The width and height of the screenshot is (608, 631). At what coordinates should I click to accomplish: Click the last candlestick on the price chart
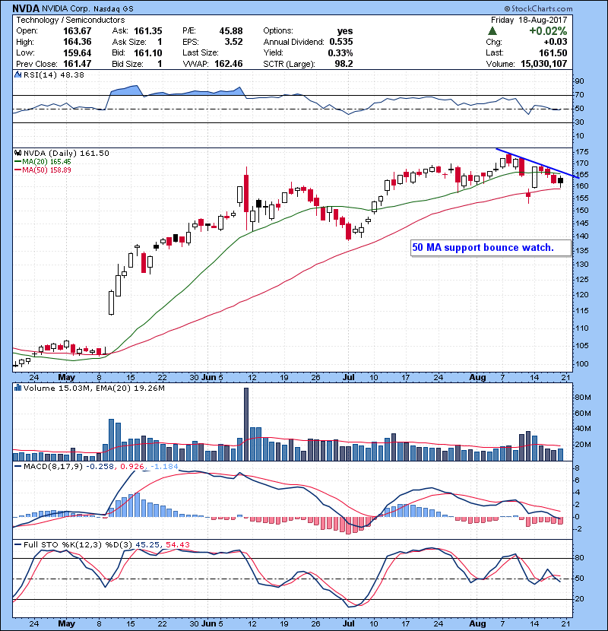(561, 181)
